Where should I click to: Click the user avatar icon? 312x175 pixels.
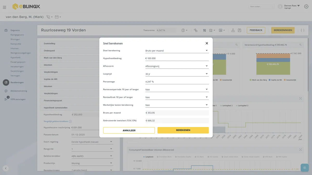(x=280, y=6)
